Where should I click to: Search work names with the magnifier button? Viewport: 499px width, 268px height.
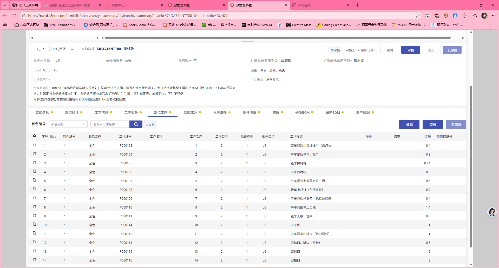pyautogui.click(x=136, y=124)
